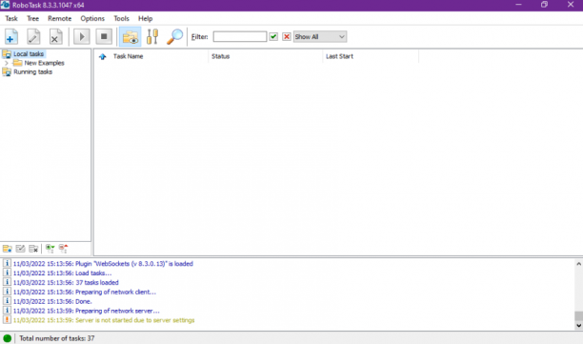Select Running tasks in tree
Image resolution: width=583 pixels, height=344 pixels.
(x=32, y=71)
